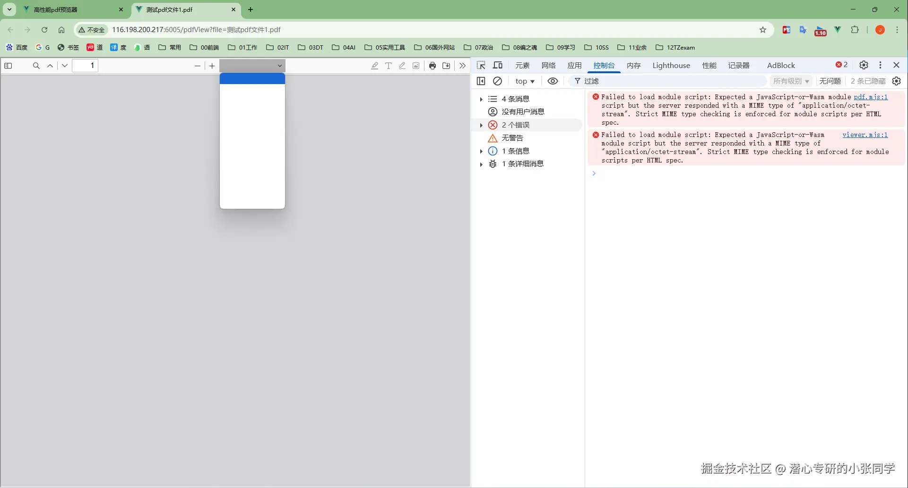This screenshot has height=488, width=908.
Task: Expand the 2 个错误 group
Action: [x=481, y=125]
